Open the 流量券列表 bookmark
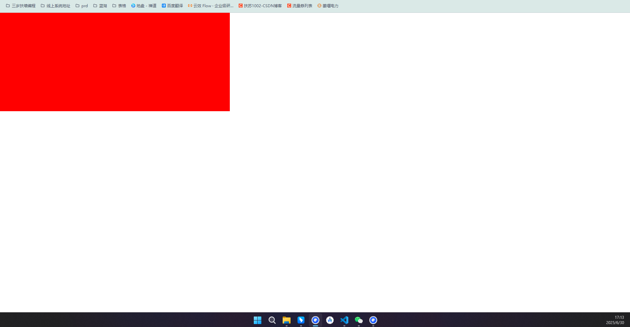 click(299, 6)
